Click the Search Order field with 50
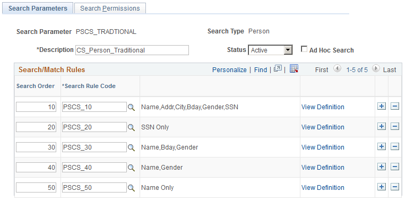The image size is (406, 201). point(36,188)
